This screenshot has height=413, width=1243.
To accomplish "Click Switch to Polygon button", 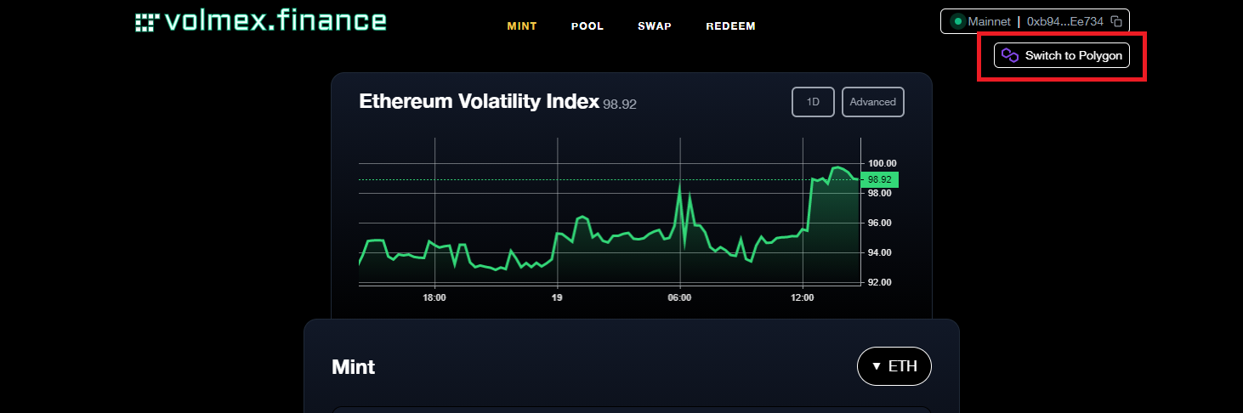I will 1062,55.
